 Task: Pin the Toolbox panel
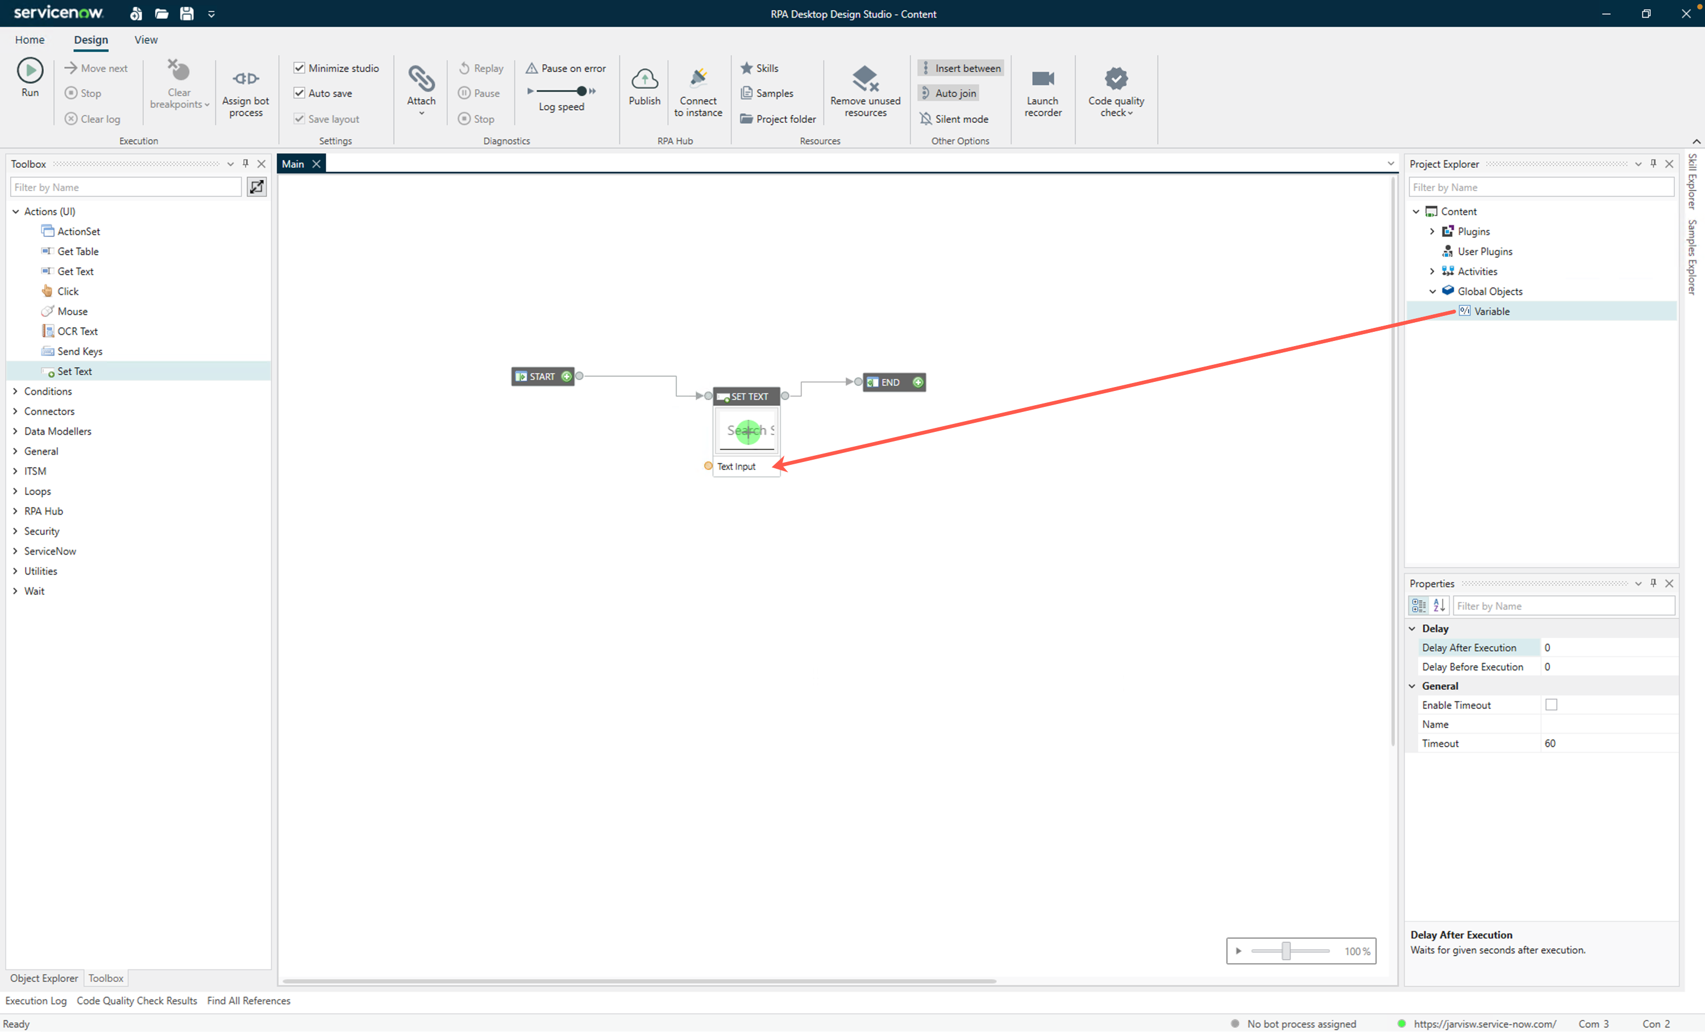[x=246, y=164]
